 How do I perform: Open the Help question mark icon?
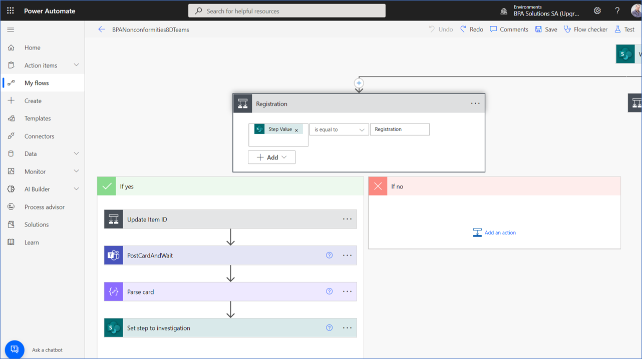click(617, 10)
